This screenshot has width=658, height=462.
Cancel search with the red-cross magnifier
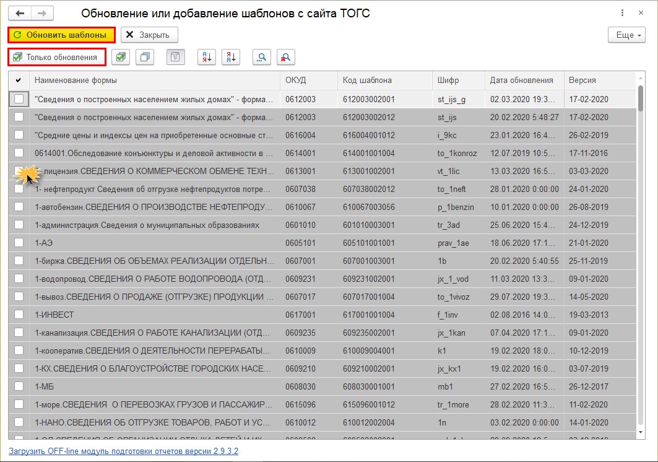[x=286, y=57]
